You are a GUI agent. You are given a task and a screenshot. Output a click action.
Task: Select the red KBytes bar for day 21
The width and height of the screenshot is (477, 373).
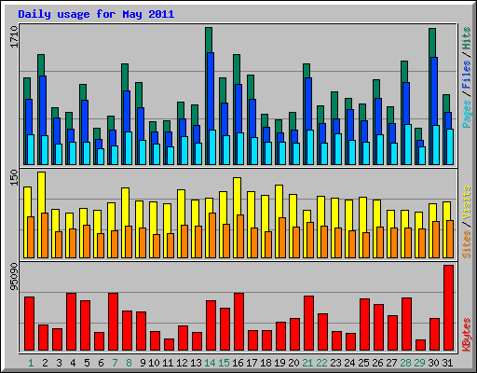click(308, 324)
